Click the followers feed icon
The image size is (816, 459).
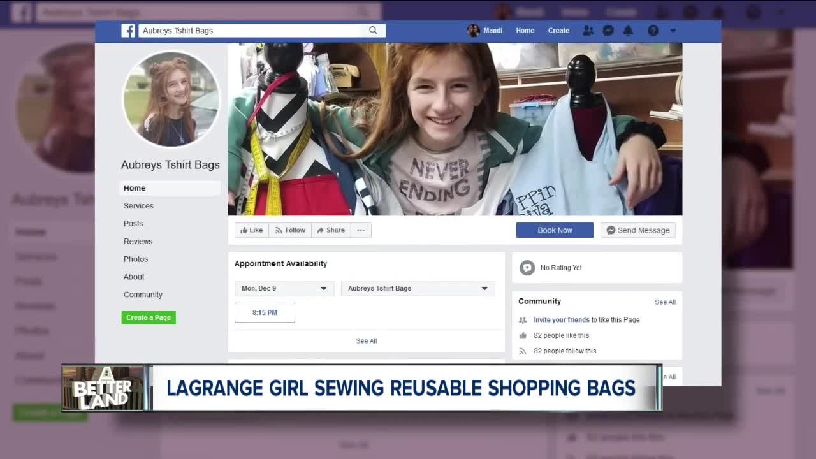click(523, 351)
